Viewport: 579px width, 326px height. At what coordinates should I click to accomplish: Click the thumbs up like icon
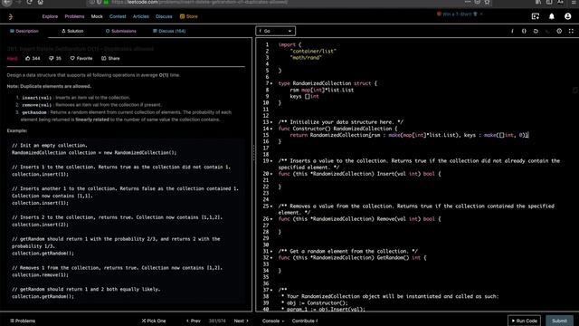point(28,58)
